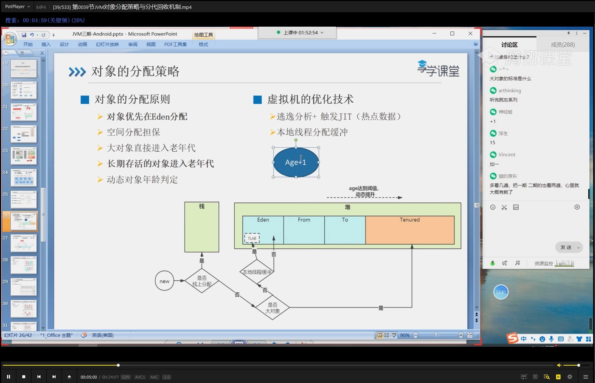The image size is (595, 383).
Task: Open the 资源监控 resource monitor link
Action: pyautogui.click(x=543, y=263)
